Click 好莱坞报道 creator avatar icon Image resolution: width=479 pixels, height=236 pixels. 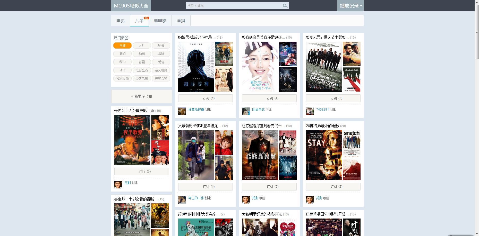tap(182, 111)
